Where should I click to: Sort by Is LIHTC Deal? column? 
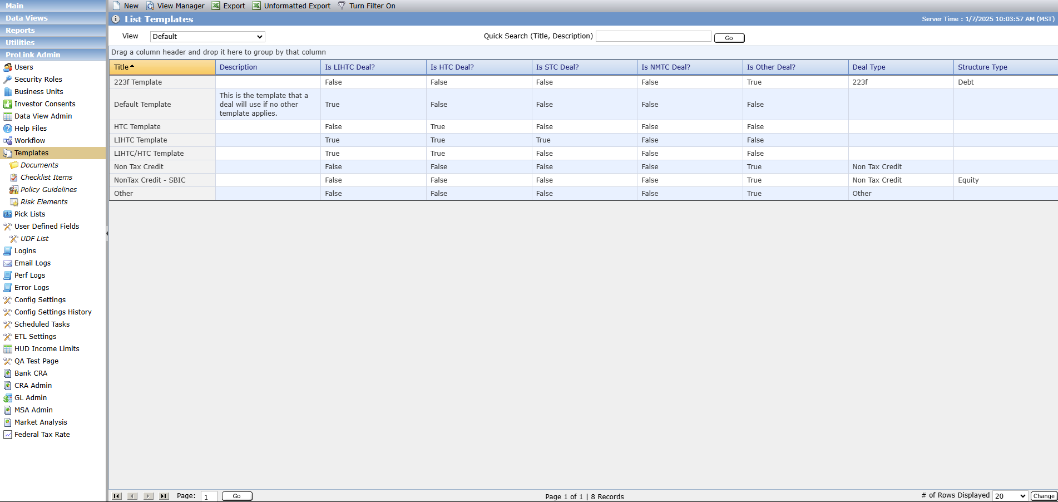click(x=373, y=67)
